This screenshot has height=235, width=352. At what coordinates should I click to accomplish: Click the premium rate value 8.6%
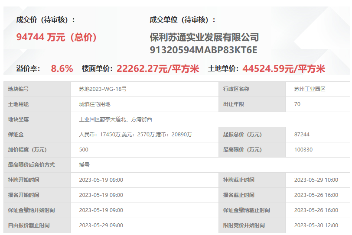tap(62, 68)
